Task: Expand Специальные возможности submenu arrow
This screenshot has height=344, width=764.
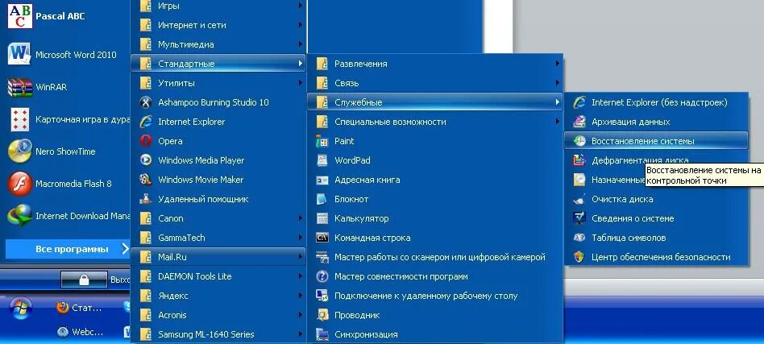Action: [558, 122]
